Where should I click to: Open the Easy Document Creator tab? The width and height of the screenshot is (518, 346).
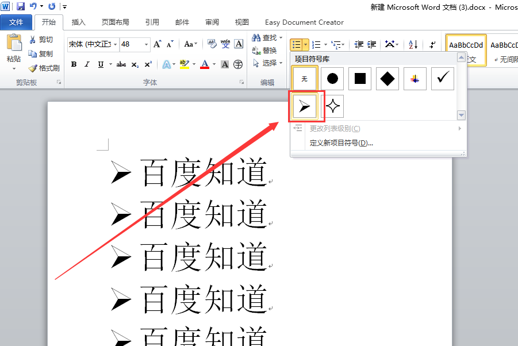304,22
